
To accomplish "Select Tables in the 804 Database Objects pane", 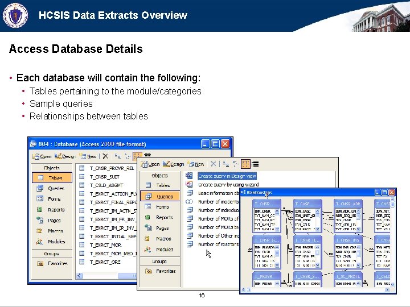I will 52,178.
